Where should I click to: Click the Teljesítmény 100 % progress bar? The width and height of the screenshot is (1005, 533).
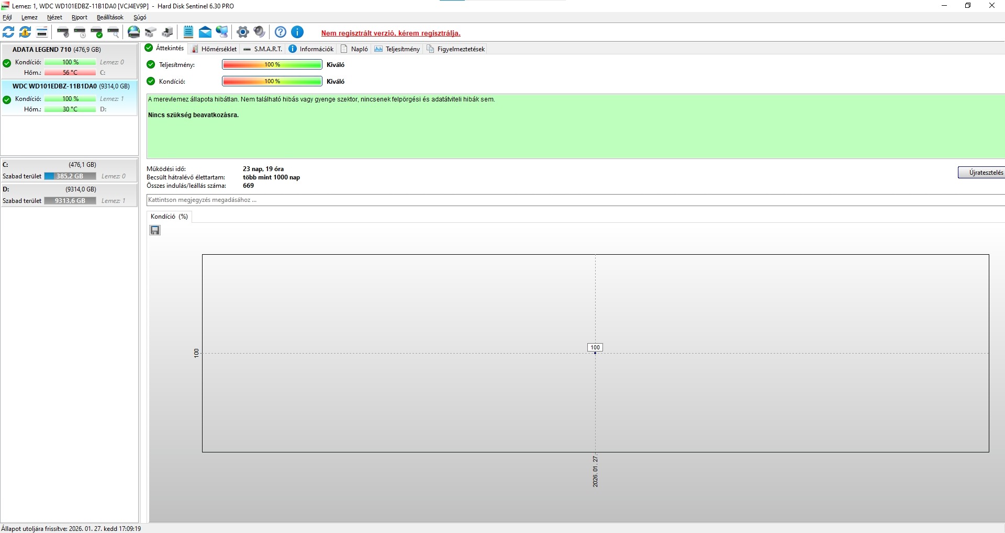(272, 64)
